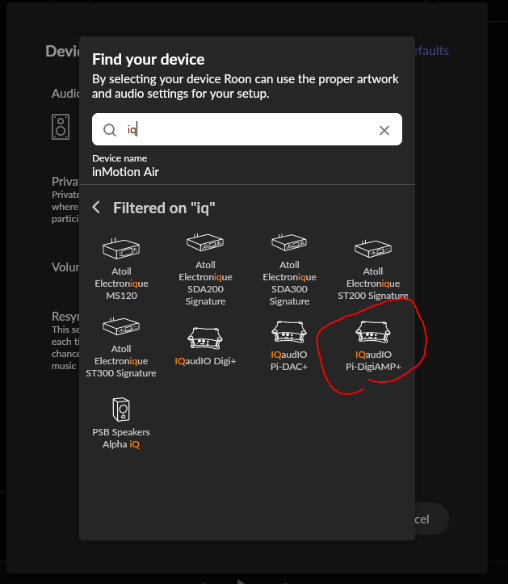The height and width of the screenshot is (584, 508).
Task: Go back using the left chevron arrow
Action: [96, 208]
